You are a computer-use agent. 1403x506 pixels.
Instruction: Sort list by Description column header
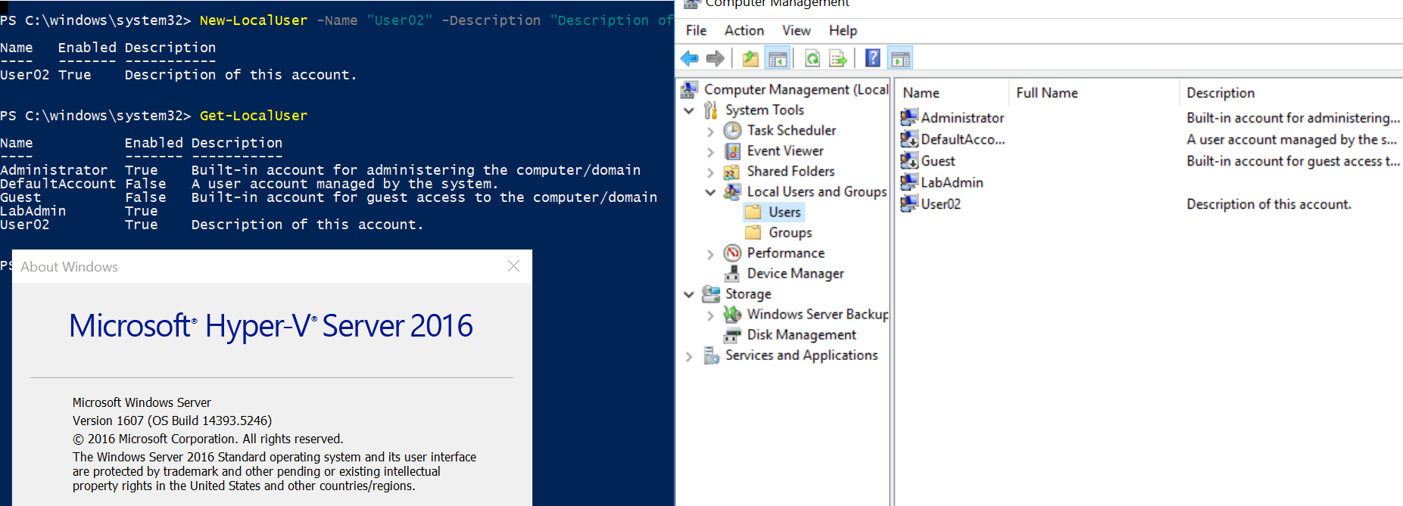[1291, 92]
